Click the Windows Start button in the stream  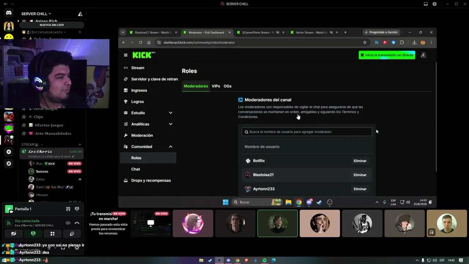[226, 202]
